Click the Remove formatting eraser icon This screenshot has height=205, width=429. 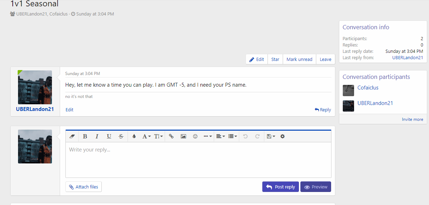(72, 136)
